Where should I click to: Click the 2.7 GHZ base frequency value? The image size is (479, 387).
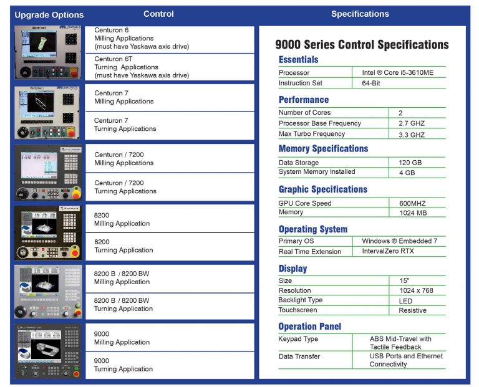pyautogui.click(x=412, y=123)
